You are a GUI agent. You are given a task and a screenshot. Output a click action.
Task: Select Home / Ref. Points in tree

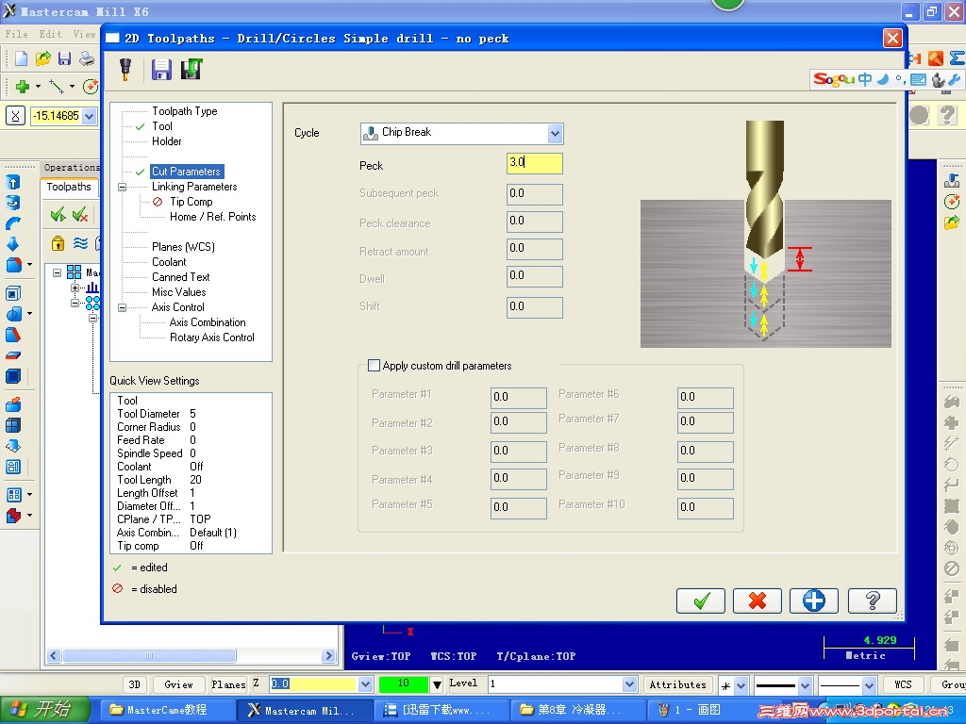tap(212, 217)
